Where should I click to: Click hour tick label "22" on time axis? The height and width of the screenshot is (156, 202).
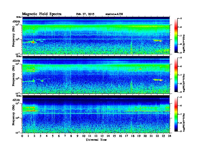pos(157,136)
